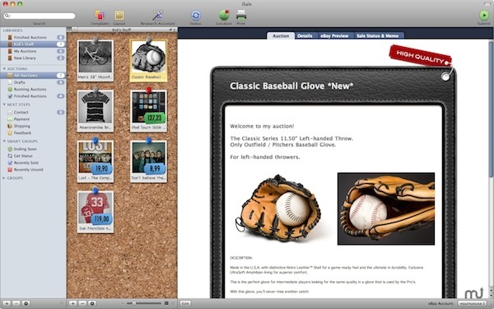
Task: Expand the GROUPS section triangle
Action: [4, 178]
